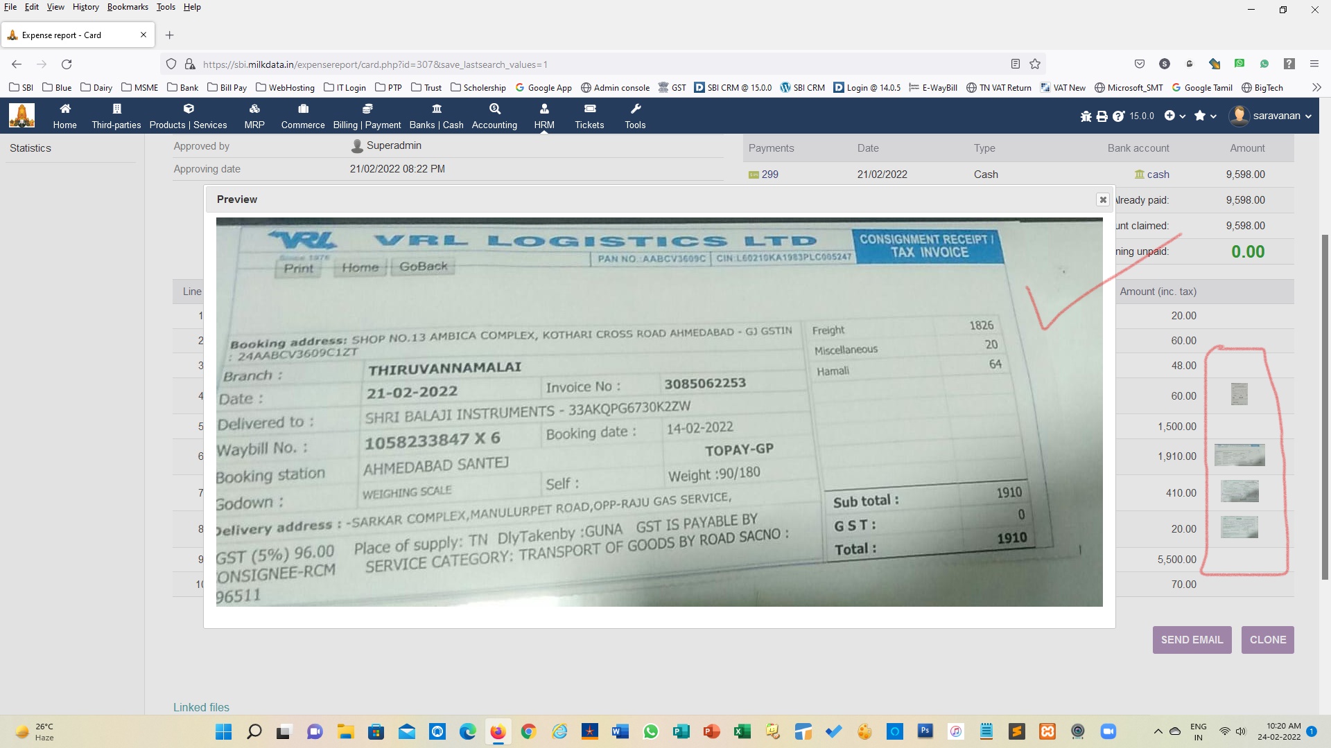Viewport: 1331px width, 748px height.
Task: Reload the current page
Action: pos(67,64)
